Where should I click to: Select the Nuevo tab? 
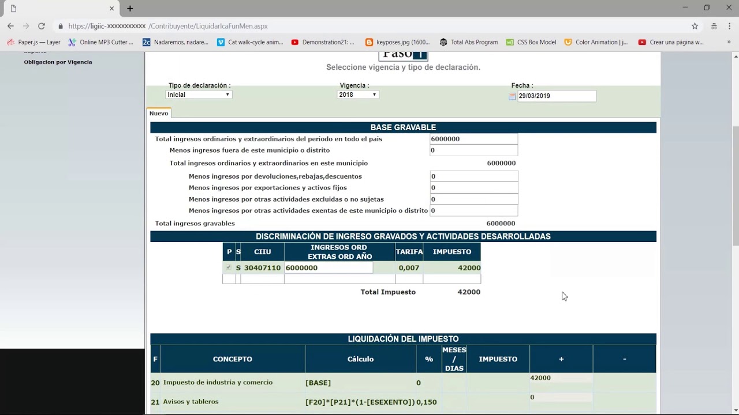(159, 114)
